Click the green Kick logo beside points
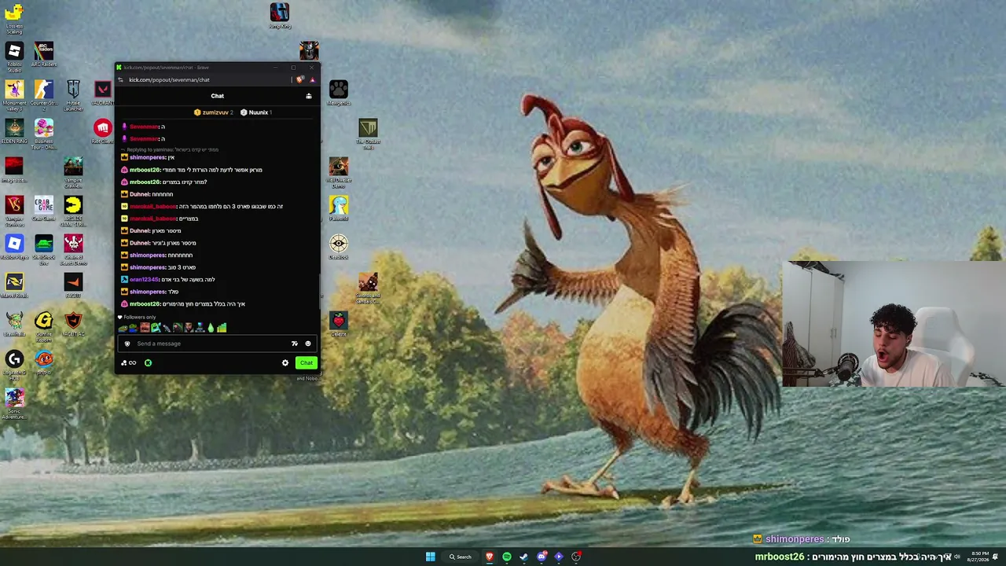The image size is (1006, 566). coord(148,363)
